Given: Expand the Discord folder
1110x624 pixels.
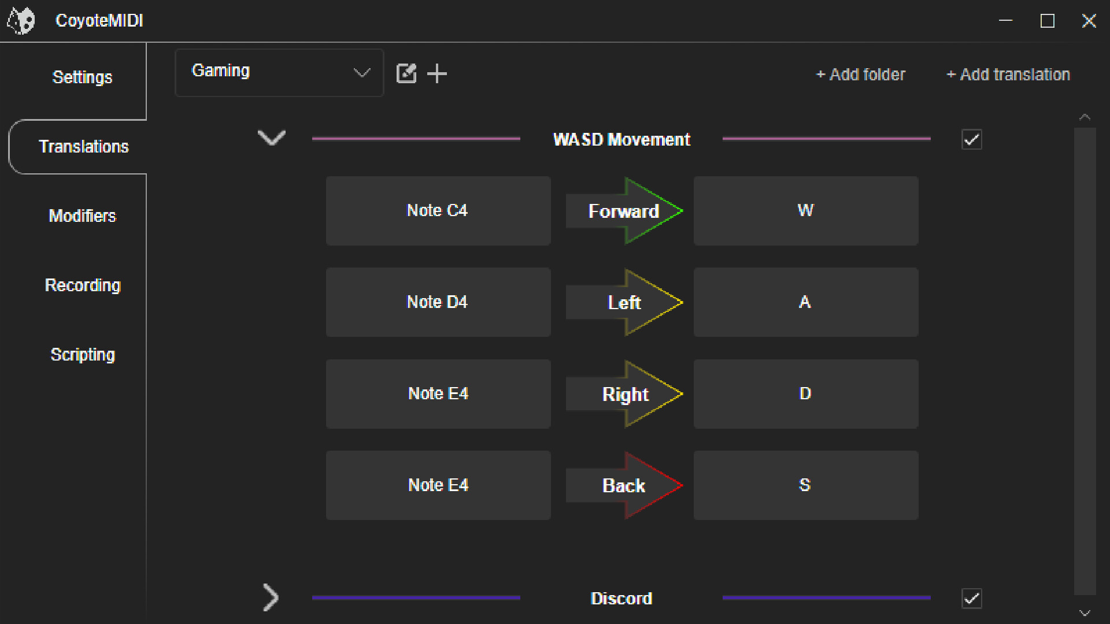Looking at the screenshot, I should coord(271,597).
